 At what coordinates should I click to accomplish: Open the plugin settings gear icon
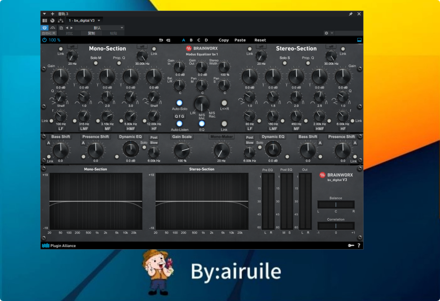point(326,33)
